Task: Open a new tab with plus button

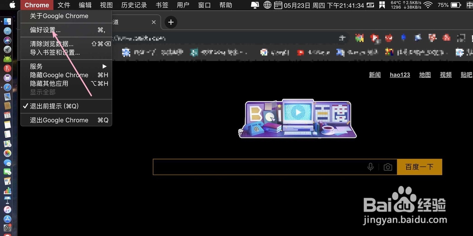Action: click(171, 22)
